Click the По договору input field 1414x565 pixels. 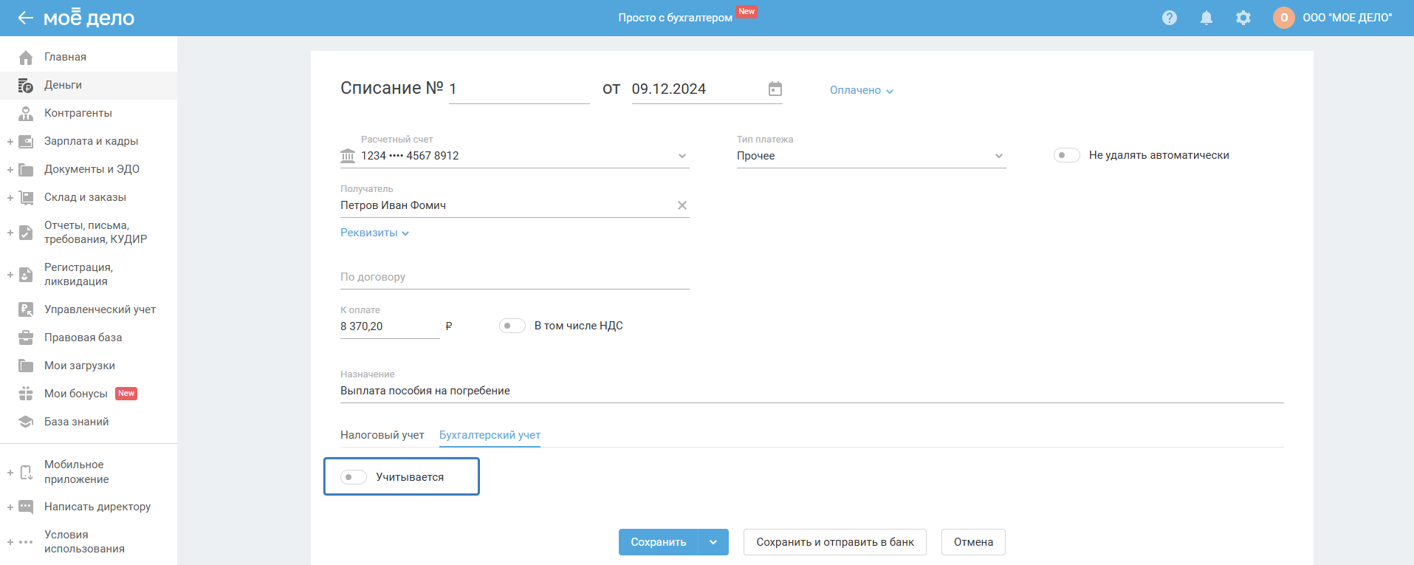coord(514,277)
